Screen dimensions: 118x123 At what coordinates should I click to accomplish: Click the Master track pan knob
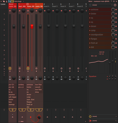pyautogui.click(x=14, y=11)
